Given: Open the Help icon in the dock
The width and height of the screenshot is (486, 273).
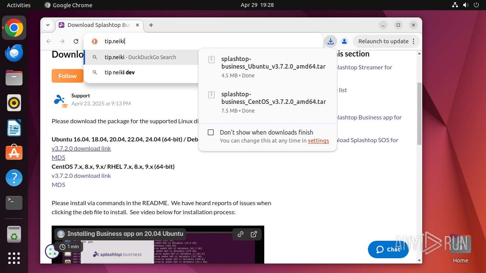Looking at the screenshot, I should click(x=14, y=178).
